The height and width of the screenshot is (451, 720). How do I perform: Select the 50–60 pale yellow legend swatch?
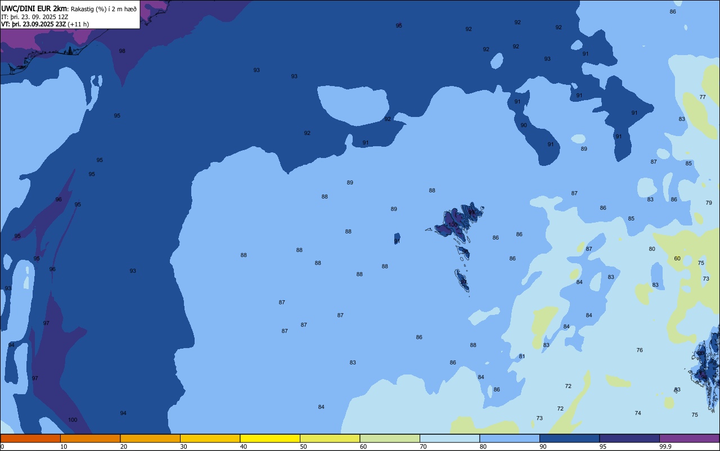[330, 438]
